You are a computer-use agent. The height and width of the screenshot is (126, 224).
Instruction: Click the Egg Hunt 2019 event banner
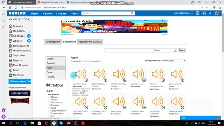tap(20, 93)
